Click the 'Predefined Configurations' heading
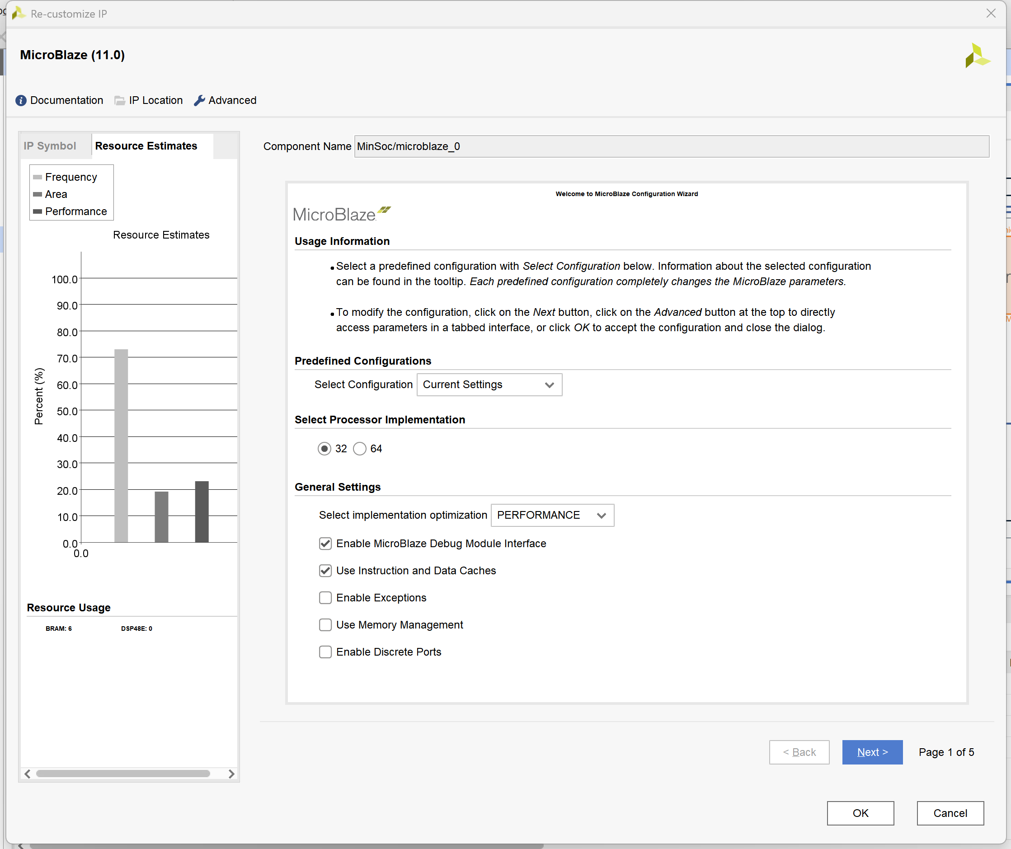The image size is (1011, 849). click(x=363, y=361)
